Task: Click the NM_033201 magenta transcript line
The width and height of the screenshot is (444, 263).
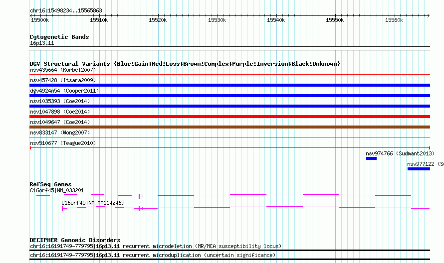Action: [x=229, y=195]
